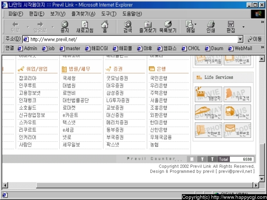
Task: Click the vertical scrollbar down arrow
Action: tap(262, 179)
